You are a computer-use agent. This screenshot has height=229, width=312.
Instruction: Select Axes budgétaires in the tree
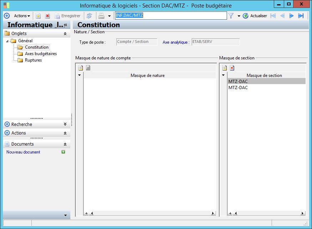point(41,54)
